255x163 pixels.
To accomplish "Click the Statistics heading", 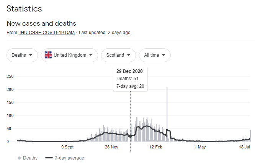I will point(24,8).
